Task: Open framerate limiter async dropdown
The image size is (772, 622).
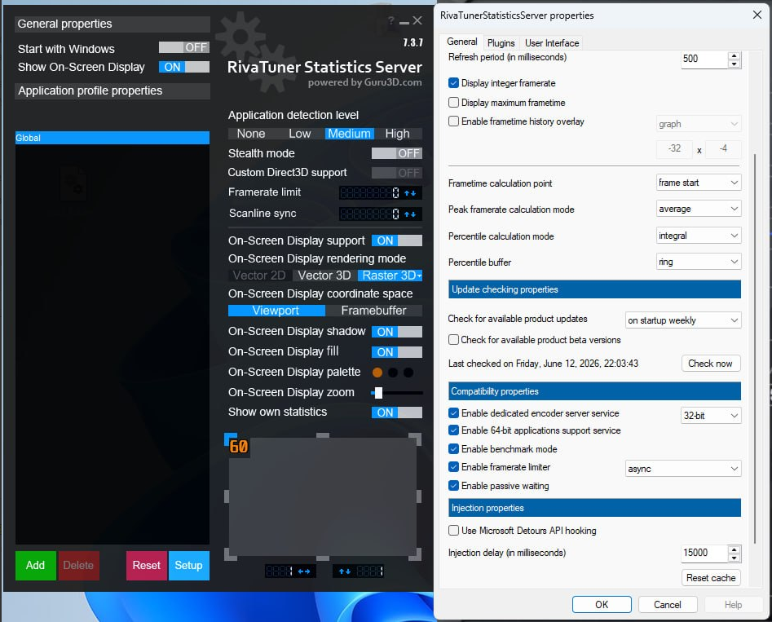Action: pos(683,469)
